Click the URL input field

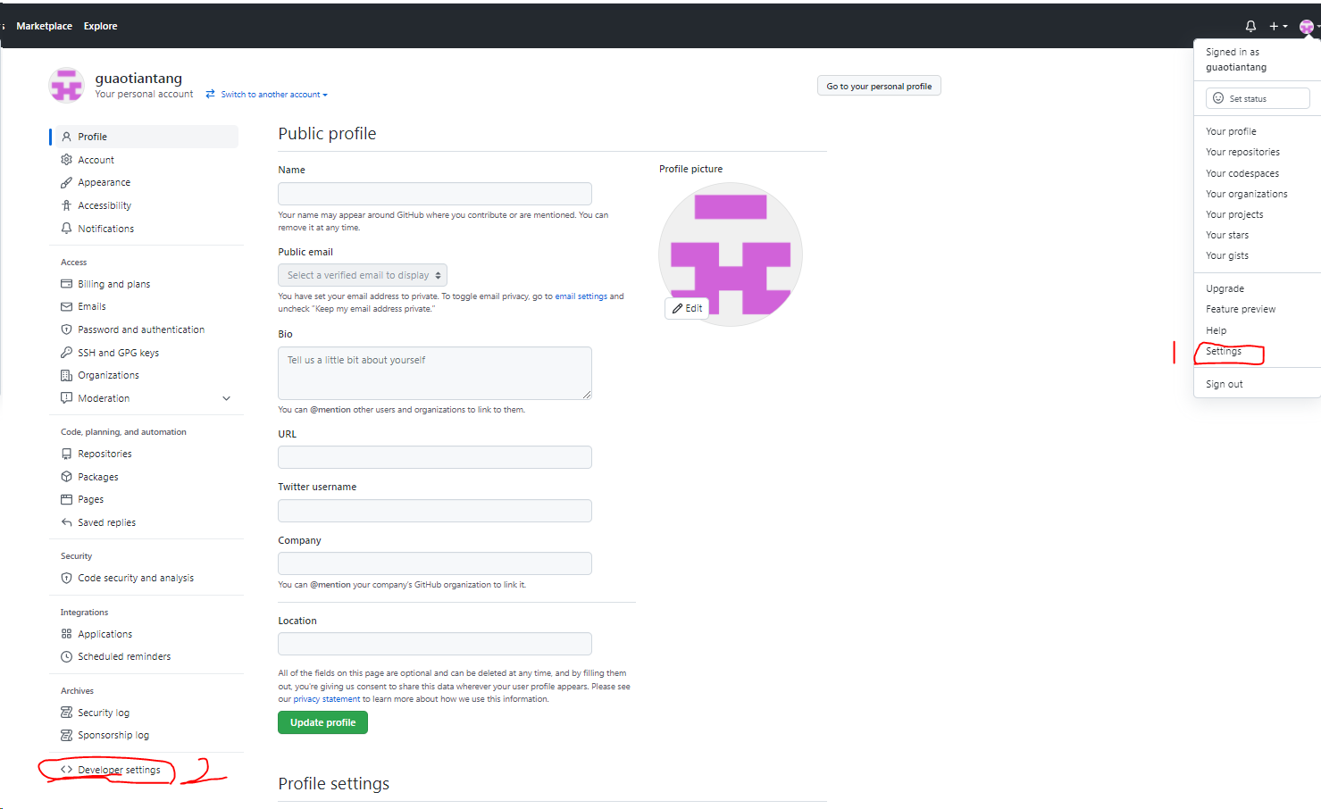435,457
